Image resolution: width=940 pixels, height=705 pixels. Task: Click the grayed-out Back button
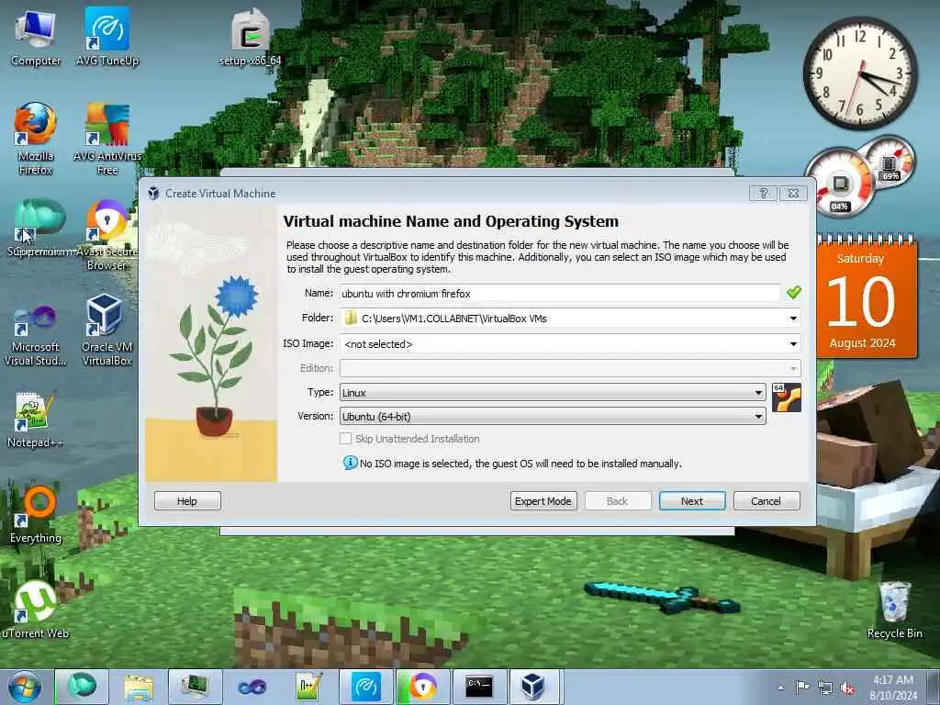click(x=618, y=501)
